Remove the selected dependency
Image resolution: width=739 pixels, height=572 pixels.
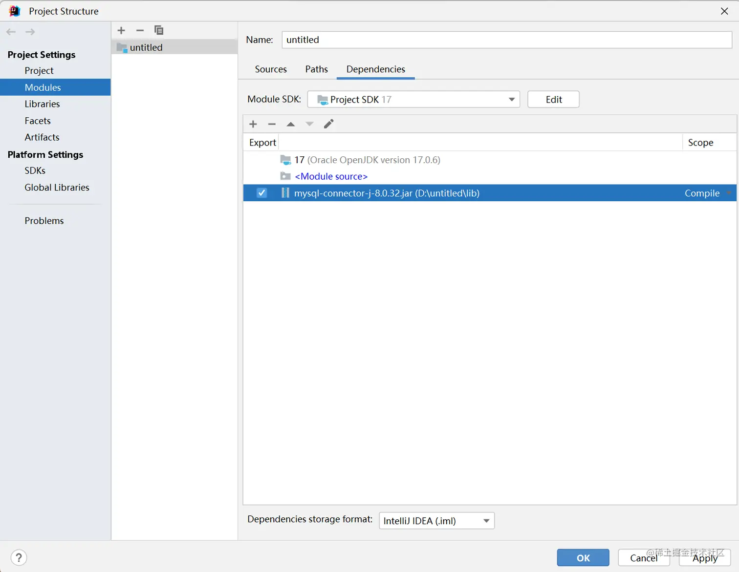(272, 124)
